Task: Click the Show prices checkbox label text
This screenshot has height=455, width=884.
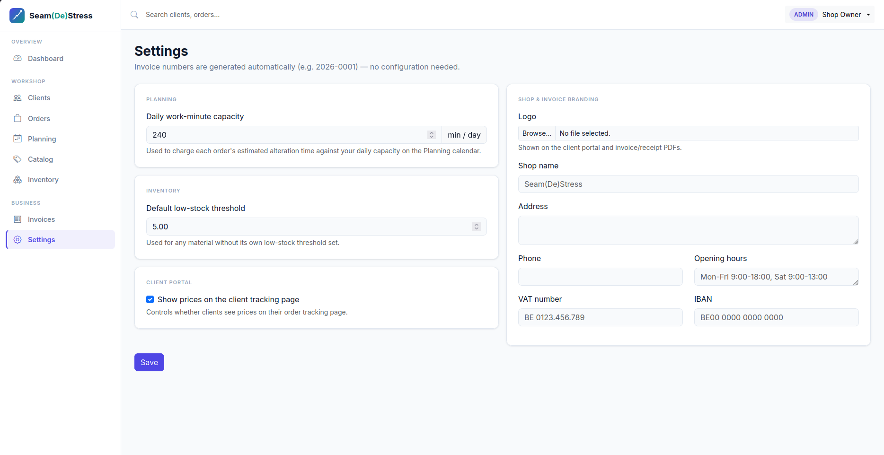Action: (228, 299)
